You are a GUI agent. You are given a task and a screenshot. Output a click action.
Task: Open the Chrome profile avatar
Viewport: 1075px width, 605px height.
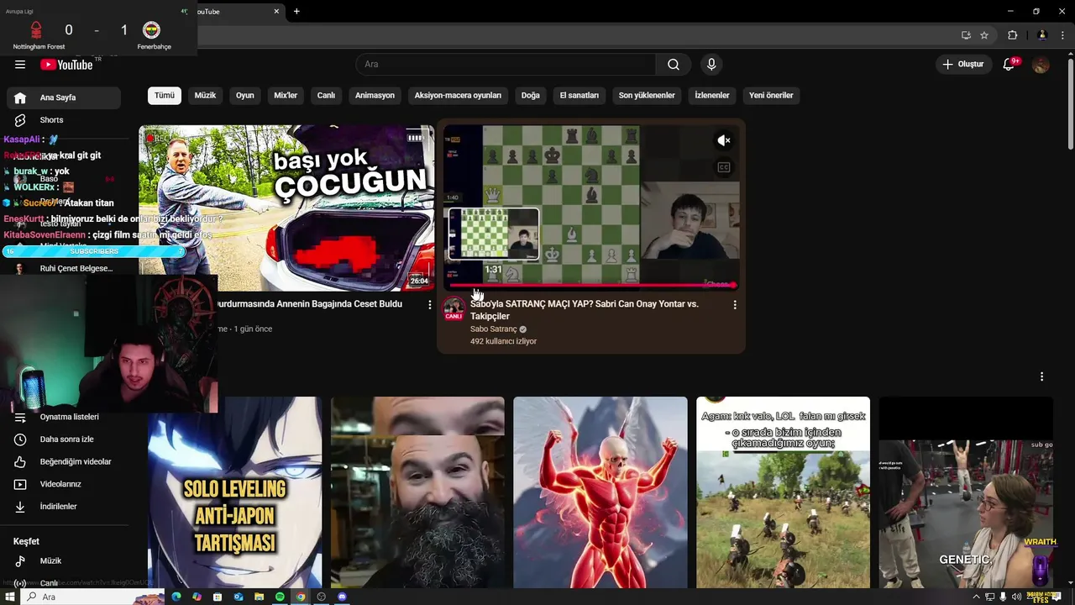coord(1042,35)
